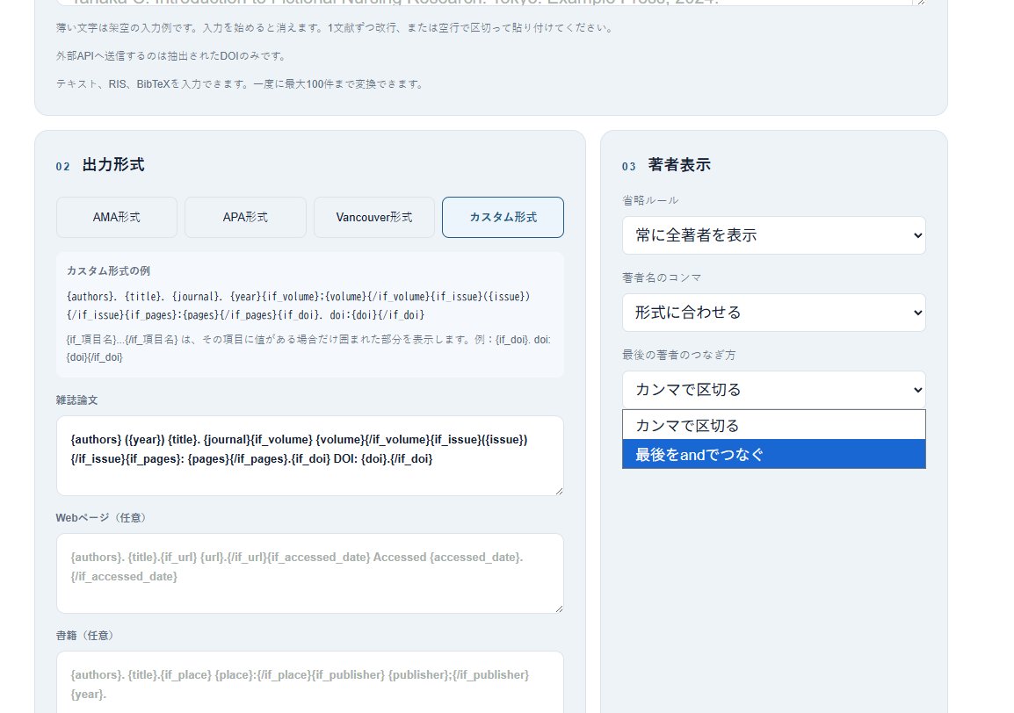Switch to Vancouver形式 format

(373, 217)
